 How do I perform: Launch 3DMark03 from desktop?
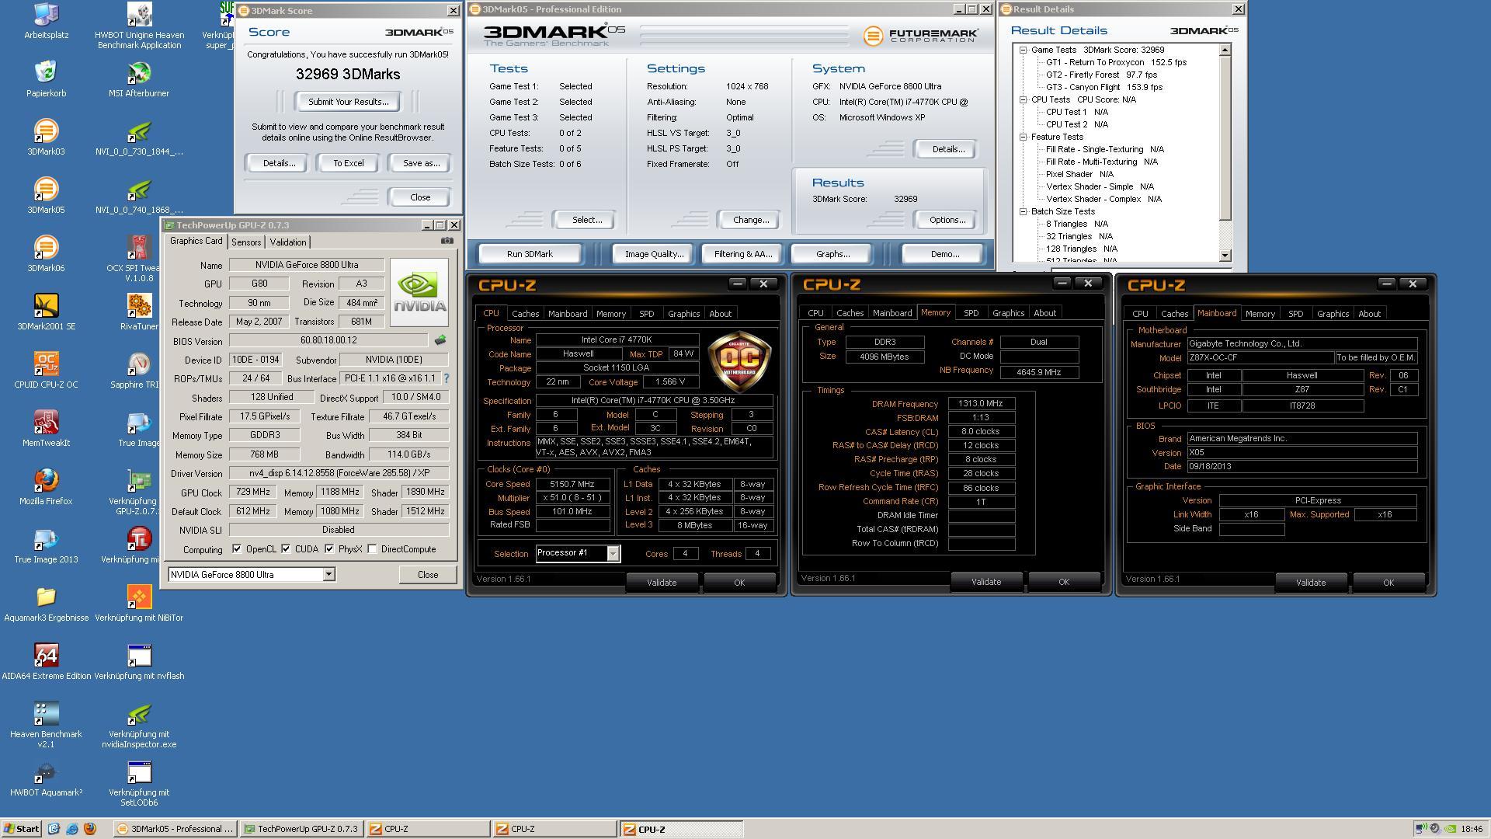[x=46, y=137]
